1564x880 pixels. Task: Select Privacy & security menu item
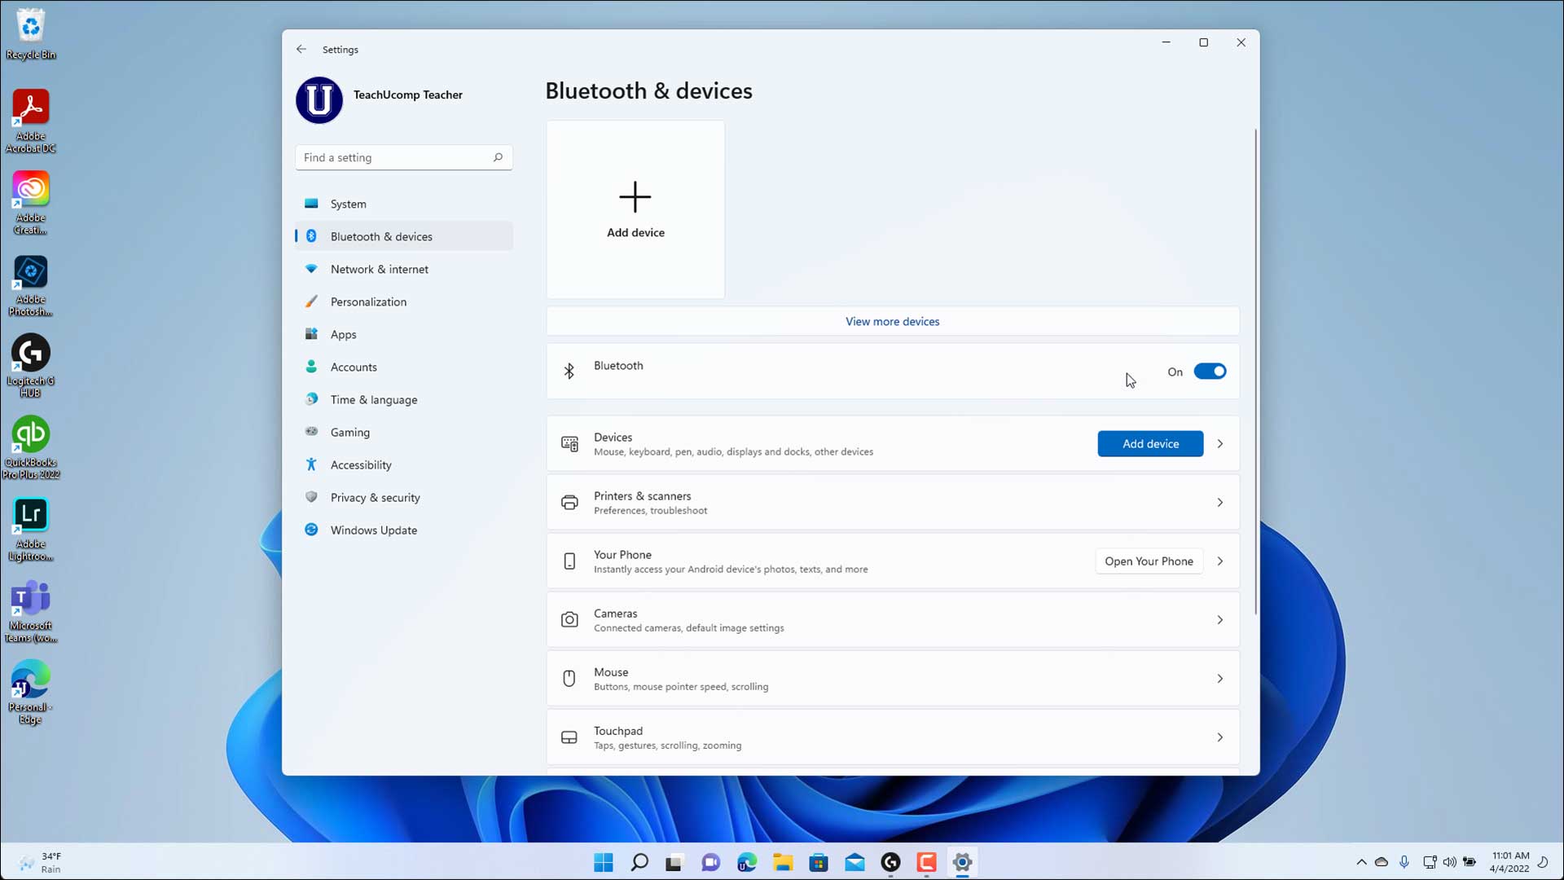375,496
